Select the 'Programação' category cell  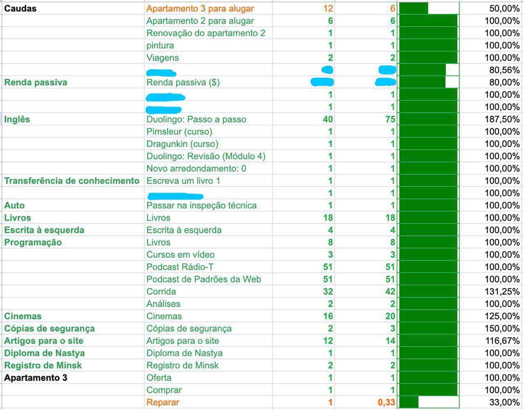coord(73,242)
